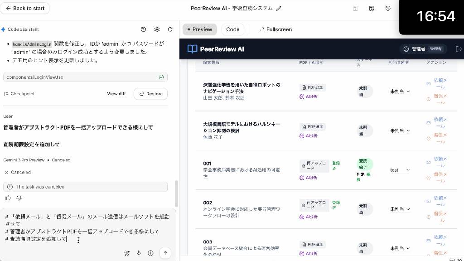Send the prompt with the arrow button
This screenshot has height=261, width=464.
click(x=165, y=253)
